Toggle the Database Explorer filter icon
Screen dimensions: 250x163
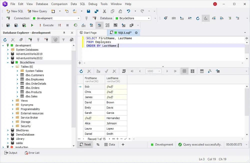[x=63, y=40]
